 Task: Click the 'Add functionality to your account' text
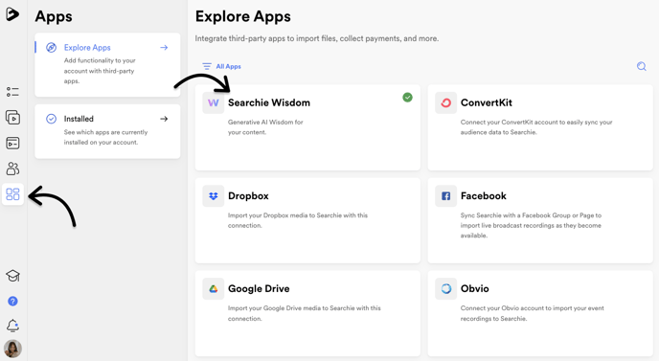100,71
